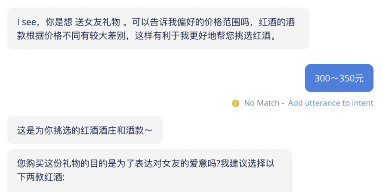The height and width of the screenshot is (192, 382).
Task: Click the message asking about 表达对女友的爱意
Action: pyautogui.click(x=149, y=163)
